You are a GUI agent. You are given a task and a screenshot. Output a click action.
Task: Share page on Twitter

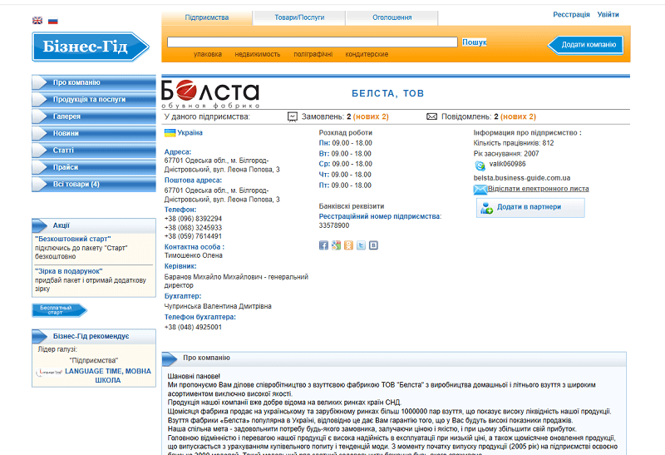point(361,245)
